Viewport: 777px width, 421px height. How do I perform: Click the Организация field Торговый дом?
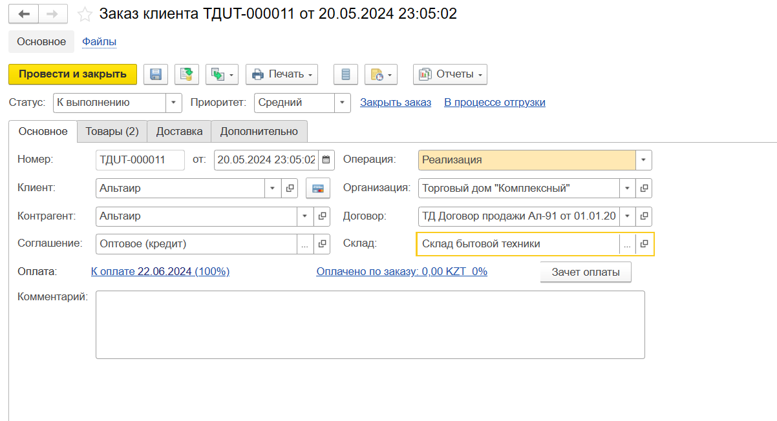(x=519, y=189)
